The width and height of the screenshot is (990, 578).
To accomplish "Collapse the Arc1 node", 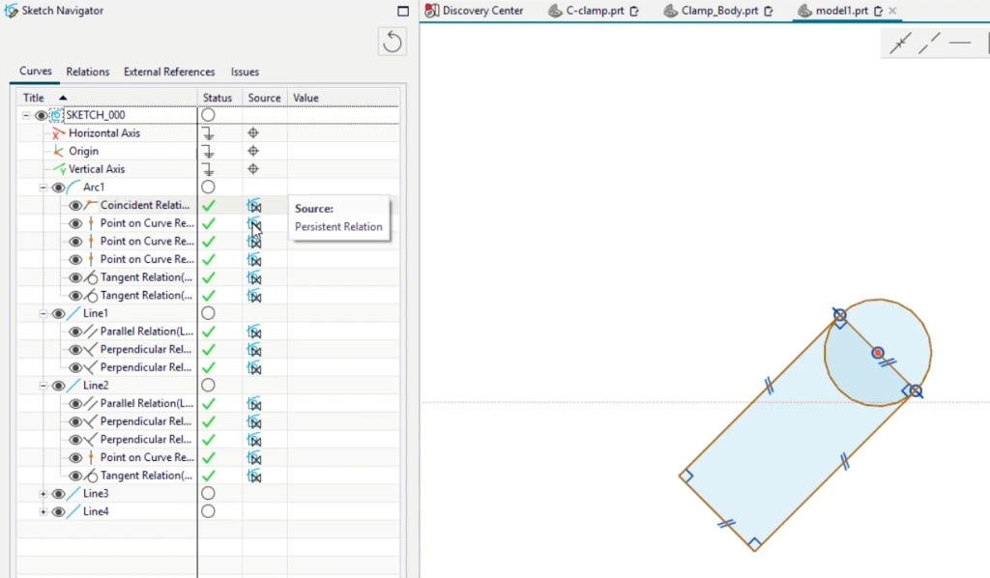I will (43, 188).
